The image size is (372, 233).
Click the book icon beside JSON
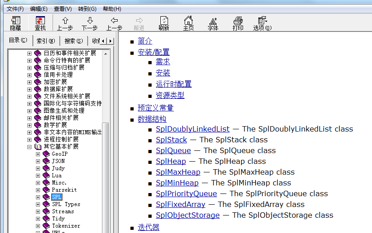click(46, 161)
